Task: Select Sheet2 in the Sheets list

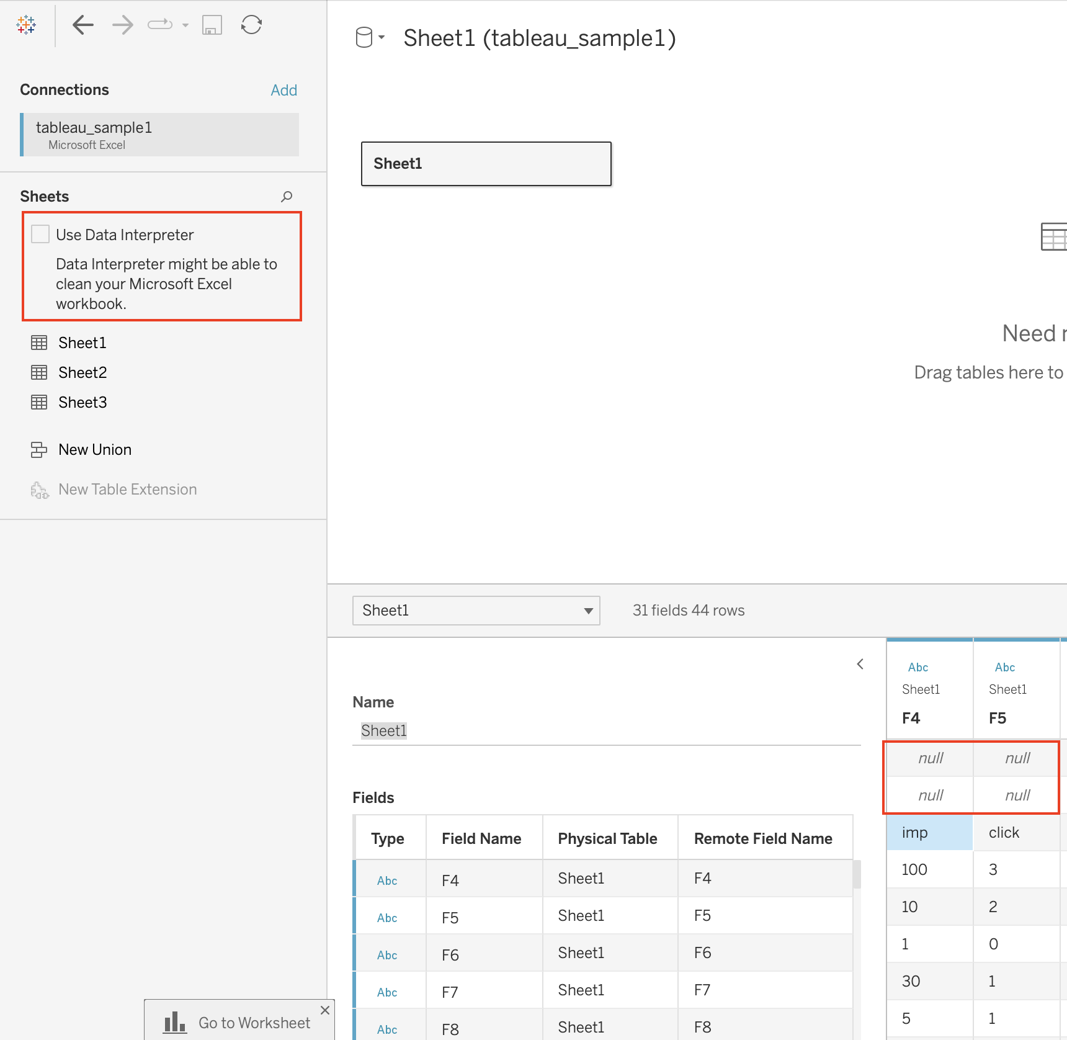Action: click(83, 373)
